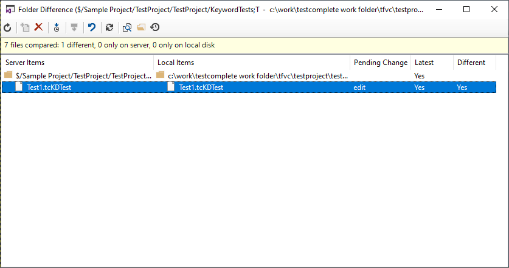The image size is (509, 268).
Task: Click the Pending Change column header
Action: tap(381, 63)
